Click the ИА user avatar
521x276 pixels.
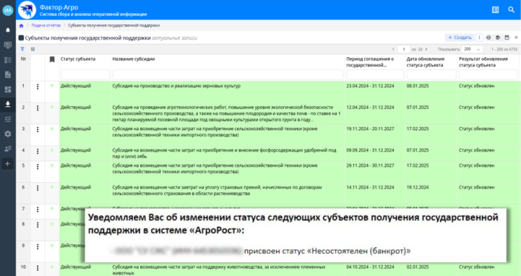(8, 10)
